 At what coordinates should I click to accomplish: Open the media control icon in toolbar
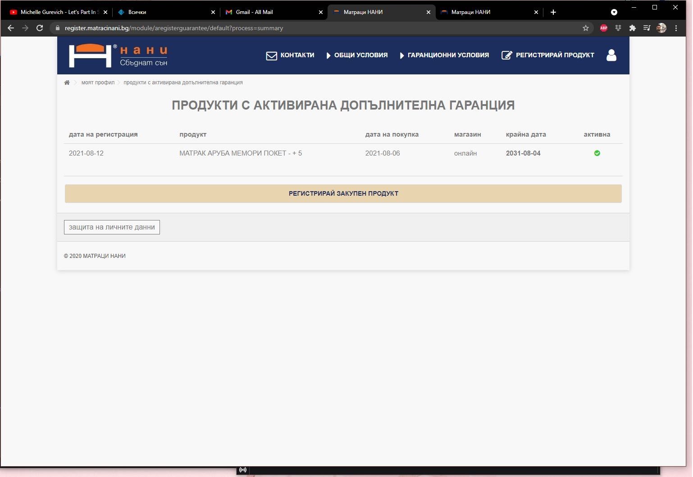tap(647, 28)
